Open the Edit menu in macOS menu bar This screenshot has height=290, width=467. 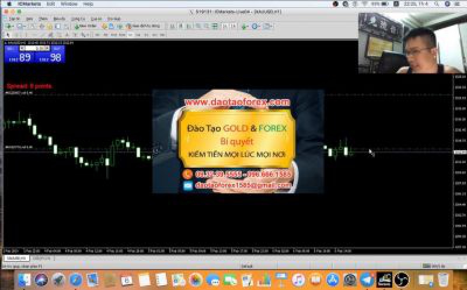point(51,4)
